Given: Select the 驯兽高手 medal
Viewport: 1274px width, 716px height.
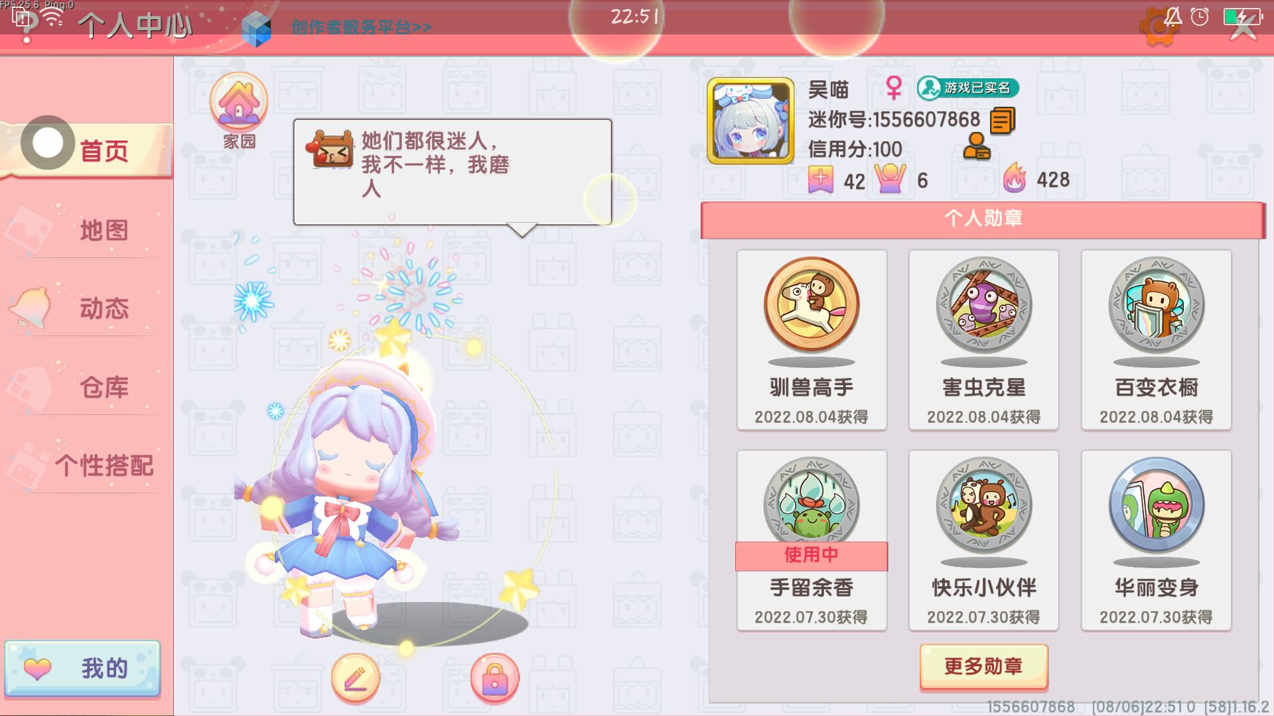Looking at the screenshot, I should click(x=812, y=340).
